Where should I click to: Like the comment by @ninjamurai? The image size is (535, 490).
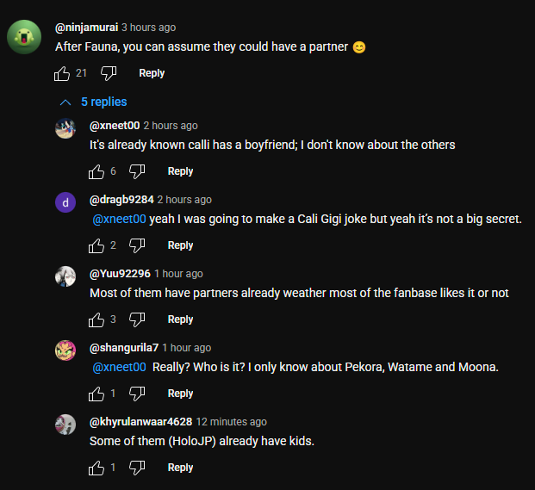click(x=62, y=73)
